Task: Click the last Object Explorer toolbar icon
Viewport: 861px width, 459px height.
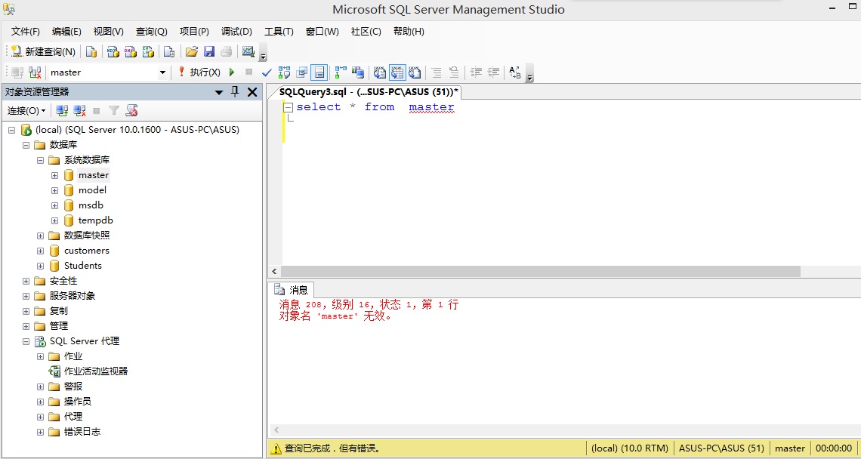Action: pos(131,111)
